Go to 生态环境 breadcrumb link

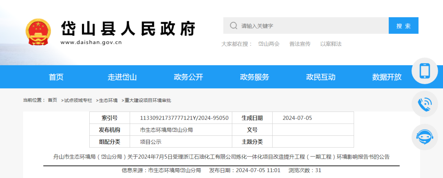point(108,100)
